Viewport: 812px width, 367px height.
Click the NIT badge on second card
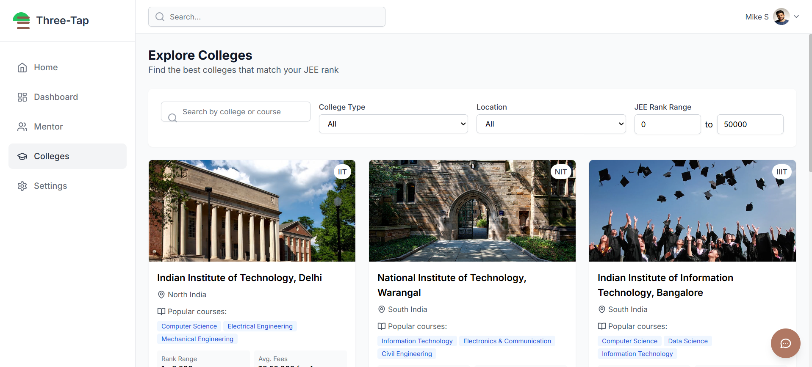coord(561,172)
